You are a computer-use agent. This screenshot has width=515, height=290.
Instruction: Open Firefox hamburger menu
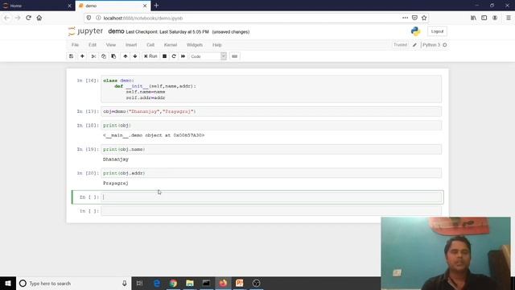click(508, 18)
